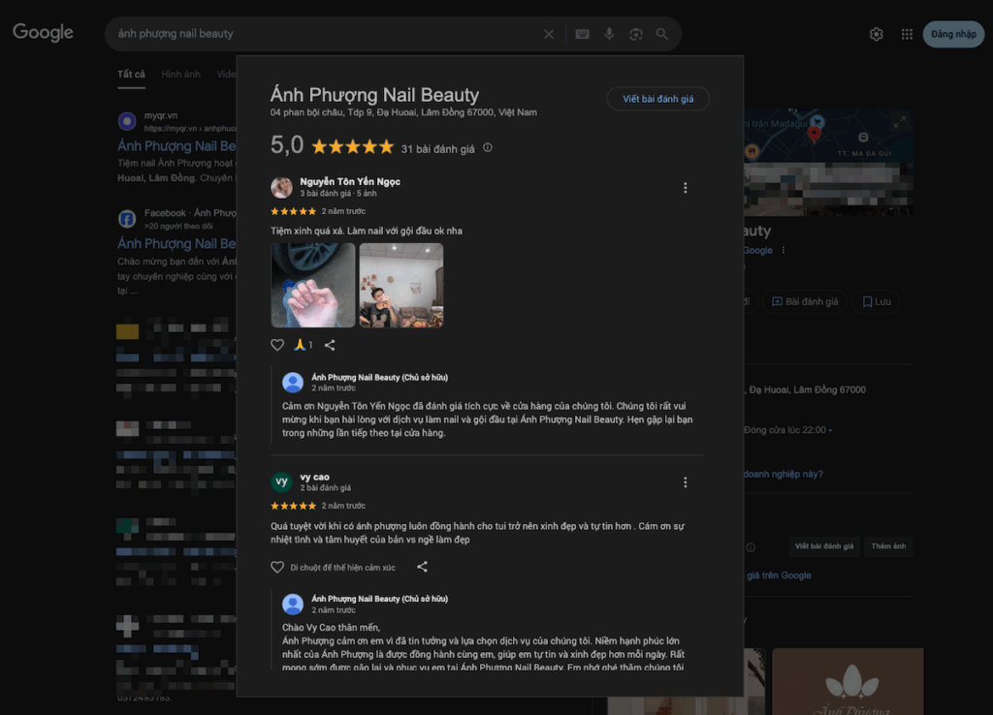Open the hand nail photo thumbnail
The width and height of the screenshot is (993, 715).
(312, 285)
